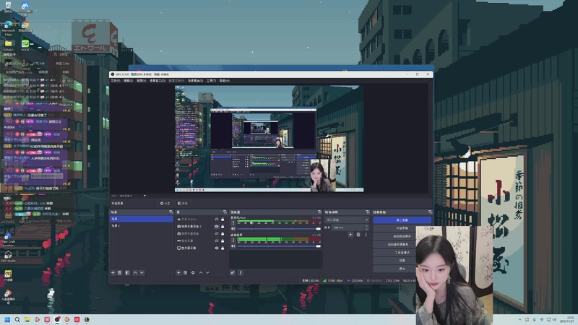Select the 场景 2 scene row

(142, 226)
